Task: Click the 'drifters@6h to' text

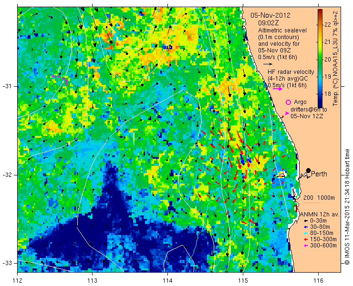Action: (x=309, y=110)
